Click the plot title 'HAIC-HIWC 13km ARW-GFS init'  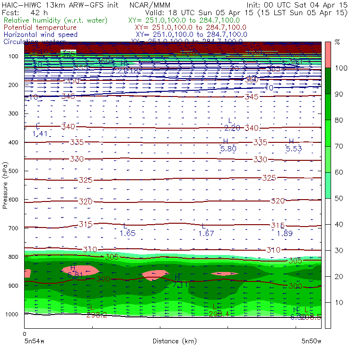pyautogui.click(x=60, y=5)
